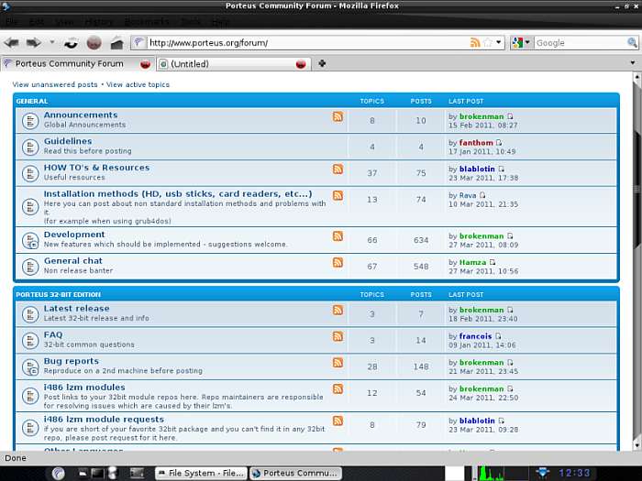The height and width of the screenshot is (481, 642).
Task: Click the vertical page scrollbar
Action: (x=636, y=275)
